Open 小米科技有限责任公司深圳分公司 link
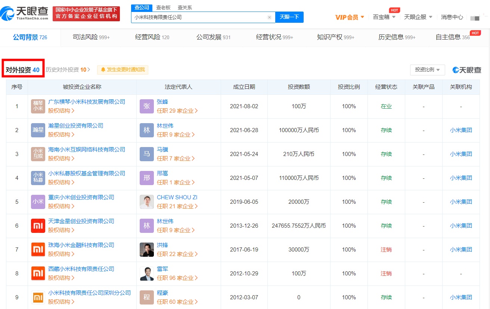The width and height of the screenshot is (490, 309). point(89,293)
